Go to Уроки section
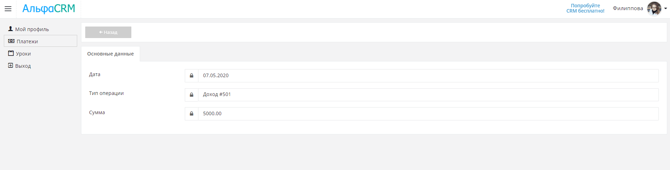The image size is (670, 170). click(x=23, y=54)
